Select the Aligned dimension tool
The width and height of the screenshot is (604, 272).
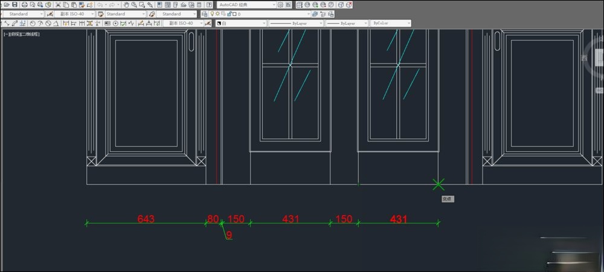[x=7, y=23]
